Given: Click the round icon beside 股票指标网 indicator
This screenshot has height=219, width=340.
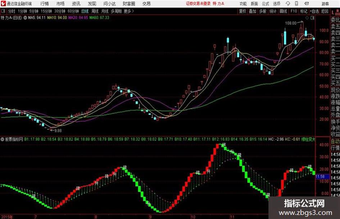Looking at the screenshot, I should [3, 139].
